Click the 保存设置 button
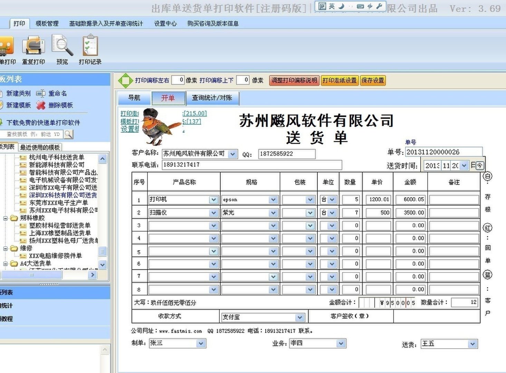The width and height of the screenshot is (506, 373). click(x=373, y=80)
